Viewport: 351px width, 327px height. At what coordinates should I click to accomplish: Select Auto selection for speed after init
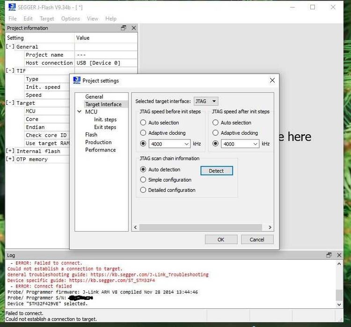pos(215,123)
